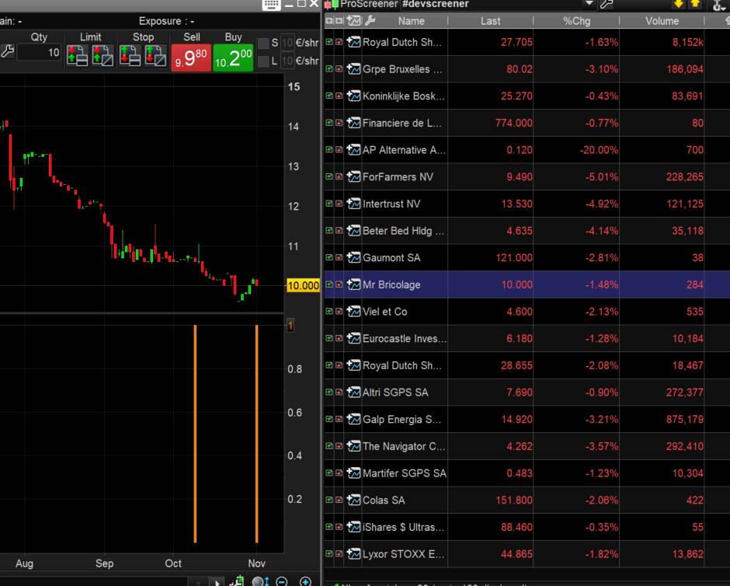This screenshot has width=730, height=586.
Task: Select the Financiere de L... row
Action: pos(527,123)
